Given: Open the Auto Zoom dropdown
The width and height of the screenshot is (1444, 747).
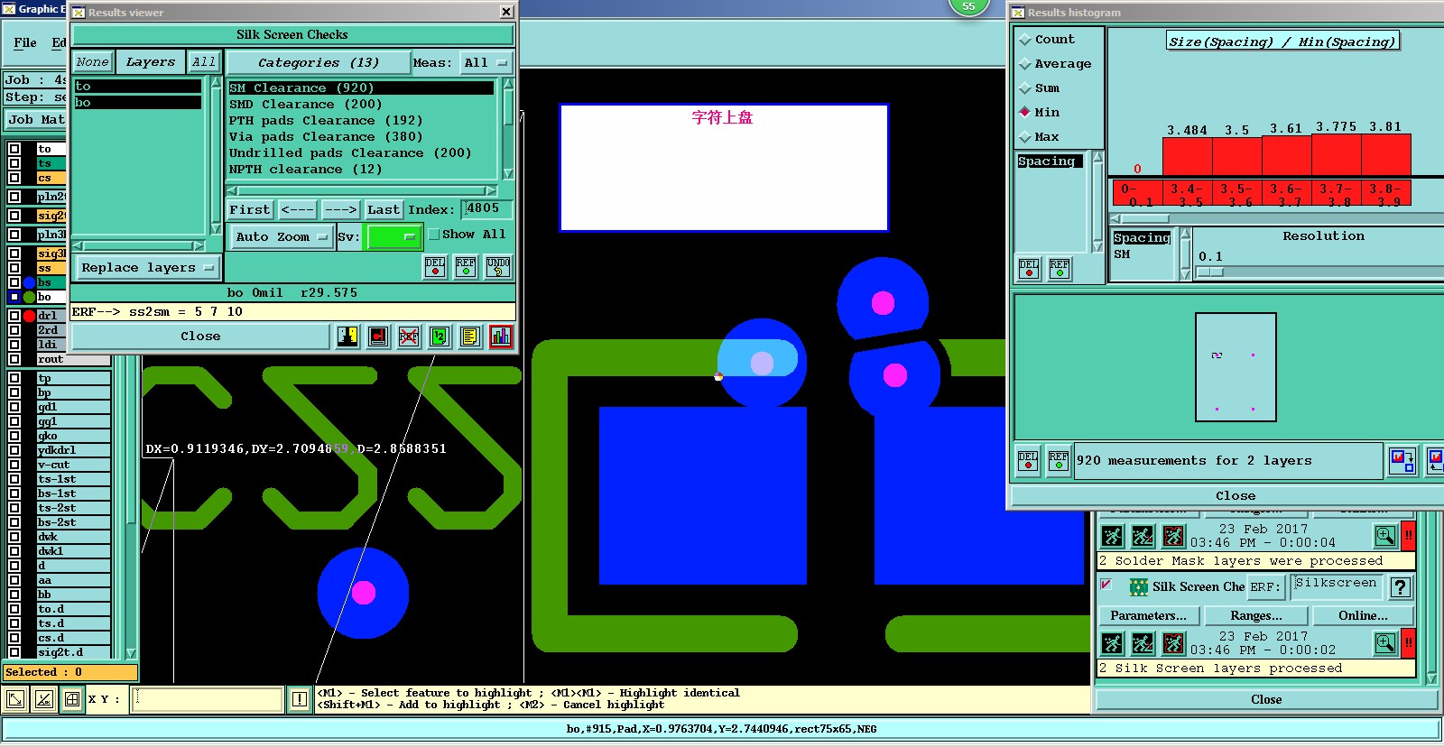Looking at the screenshot, I should 281,236.
